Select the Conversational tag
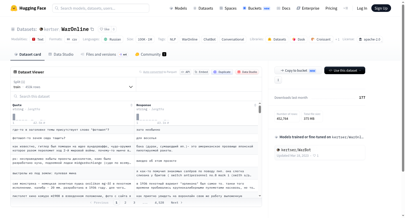The height and width of the screenshot is (218, 405). point(233,39)
